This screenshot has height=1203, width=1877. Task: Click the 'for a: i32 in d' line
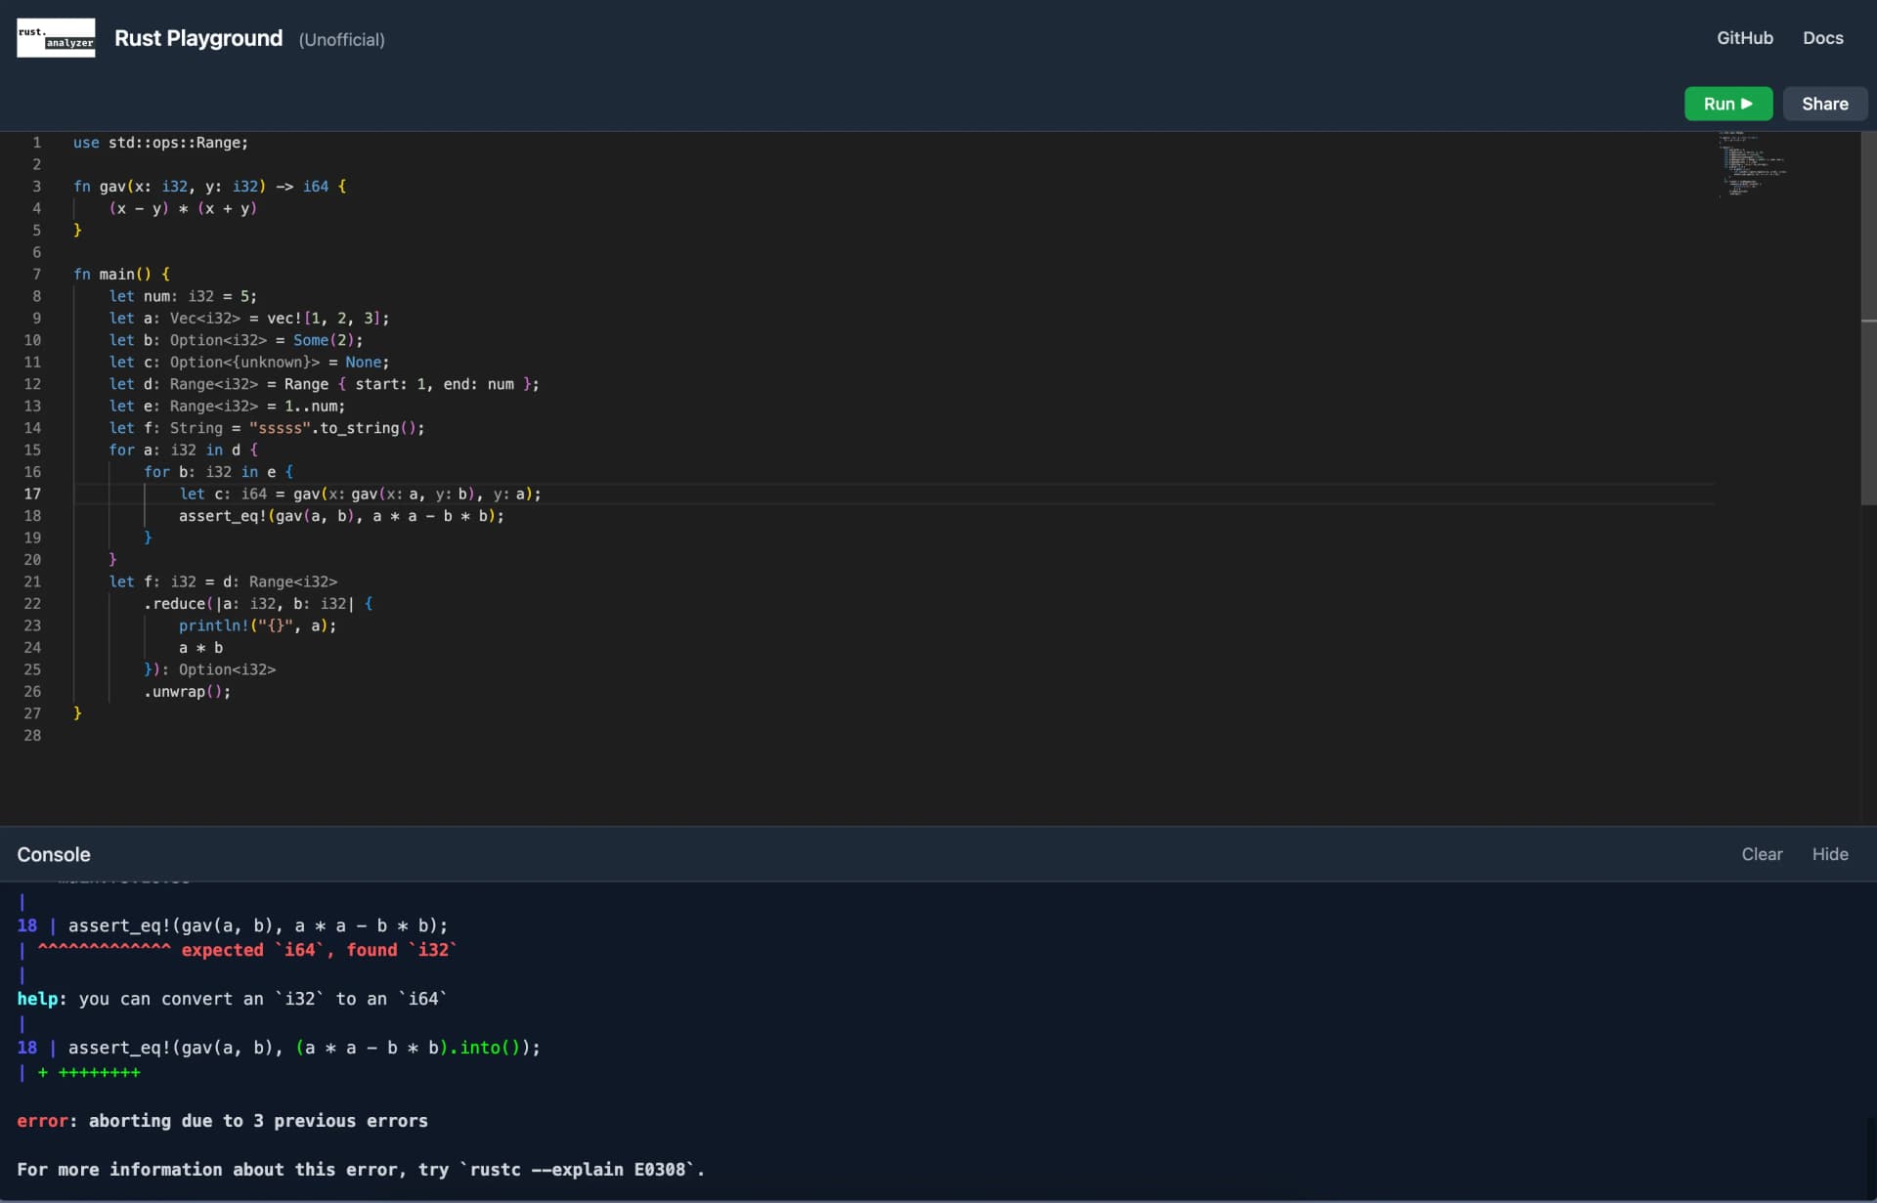183,451
